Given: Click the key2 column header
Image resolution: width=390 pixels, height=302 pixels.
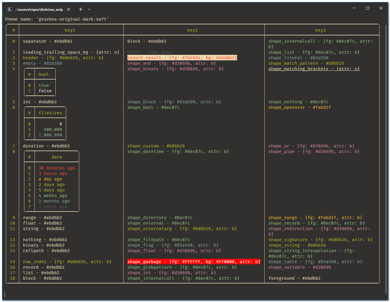Looking at the screenshot, I should (193, 30).
